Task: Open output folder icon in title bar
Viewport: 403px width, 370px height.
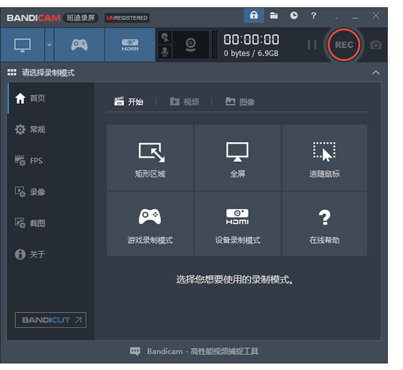Action: [x=274, y=15]
